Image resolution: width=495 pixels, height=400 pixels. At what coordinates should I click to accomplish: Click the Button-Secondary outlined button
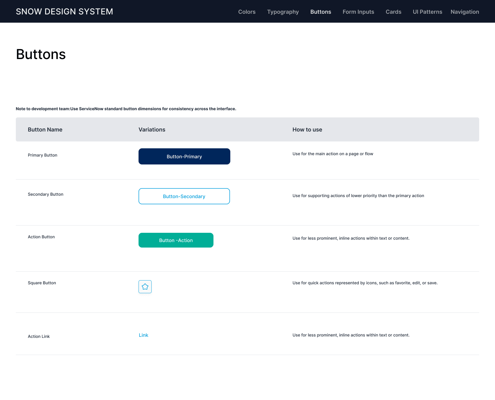tap(184, 196)
